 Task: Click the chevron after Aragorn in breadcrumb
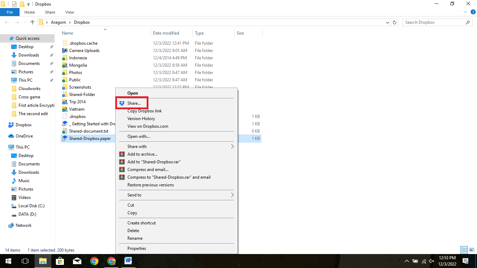pyautogui.click(x=70, y=22)
